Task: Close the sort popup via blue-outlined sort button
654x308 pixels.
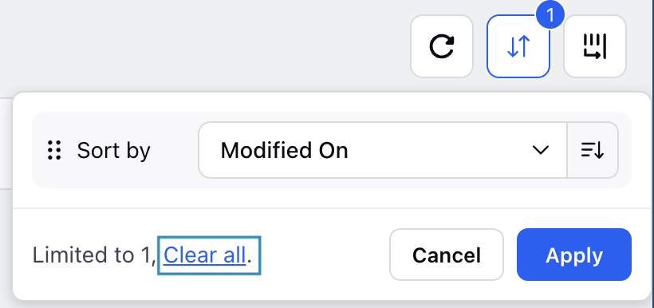Action: pyautogui.click(x=518, y=46)
